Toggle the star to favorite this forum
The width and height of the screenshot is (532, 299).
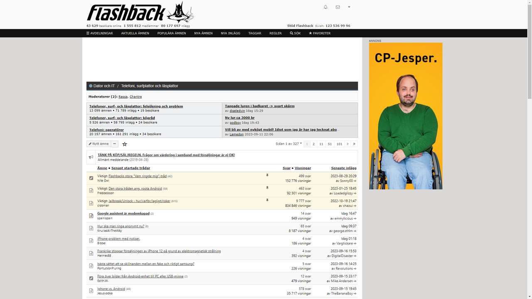124,144
